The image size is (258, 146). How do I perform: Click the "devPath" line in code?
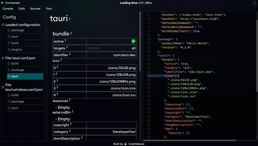tap(190, 19)
